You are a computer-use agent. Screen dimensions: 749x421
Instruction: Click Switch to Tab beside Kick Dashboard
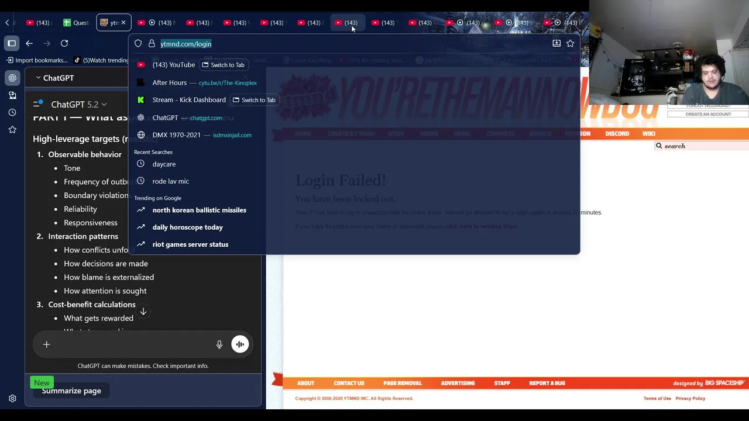(x=254, y=100)
